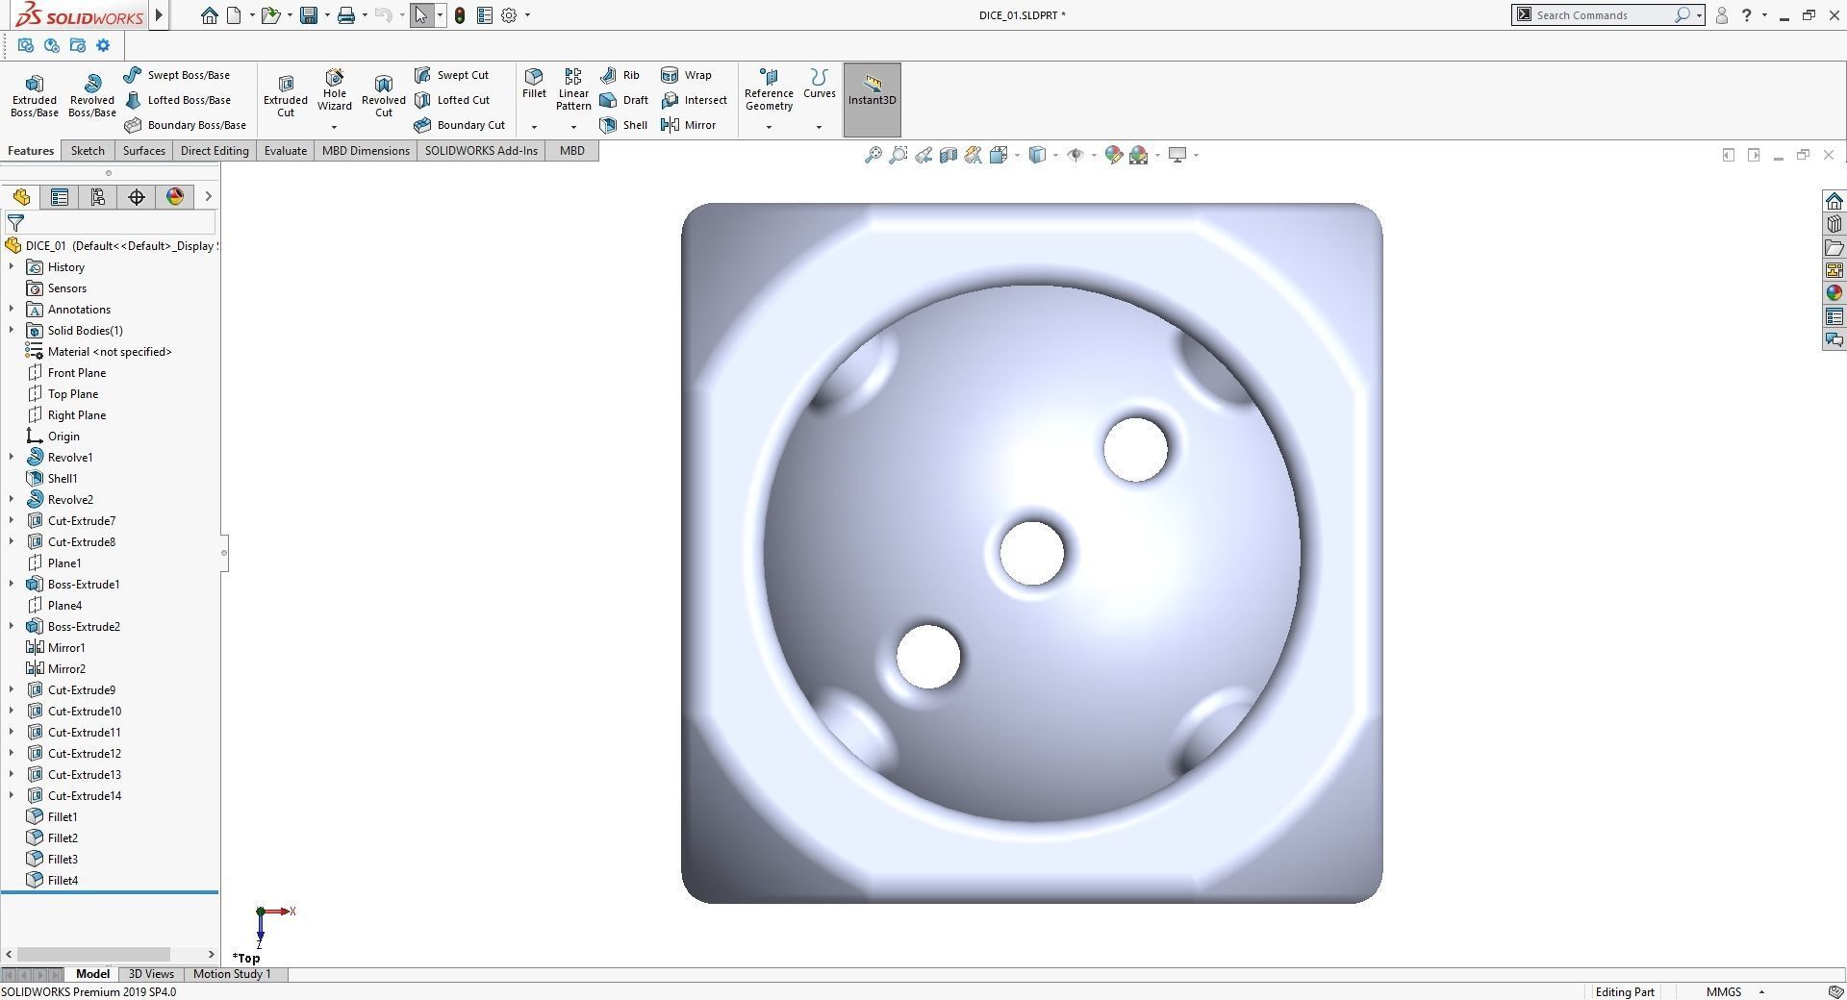Open the Curves dropdown arrow
Screen dimensions: 1847x1000
click(820, 127)
